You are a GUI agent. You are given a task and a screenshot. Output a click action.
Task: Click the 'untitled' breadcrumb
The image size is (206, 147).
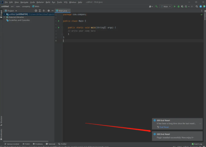5,6
